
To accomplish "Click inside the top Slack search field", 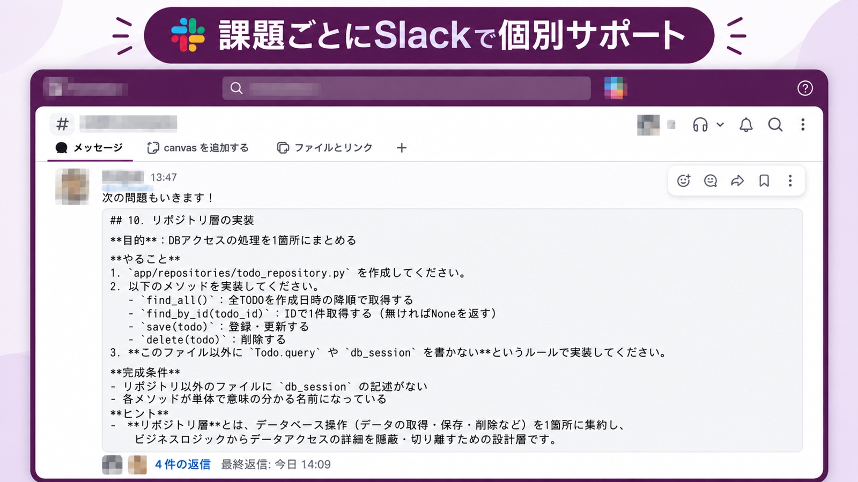I will (406, 88).
